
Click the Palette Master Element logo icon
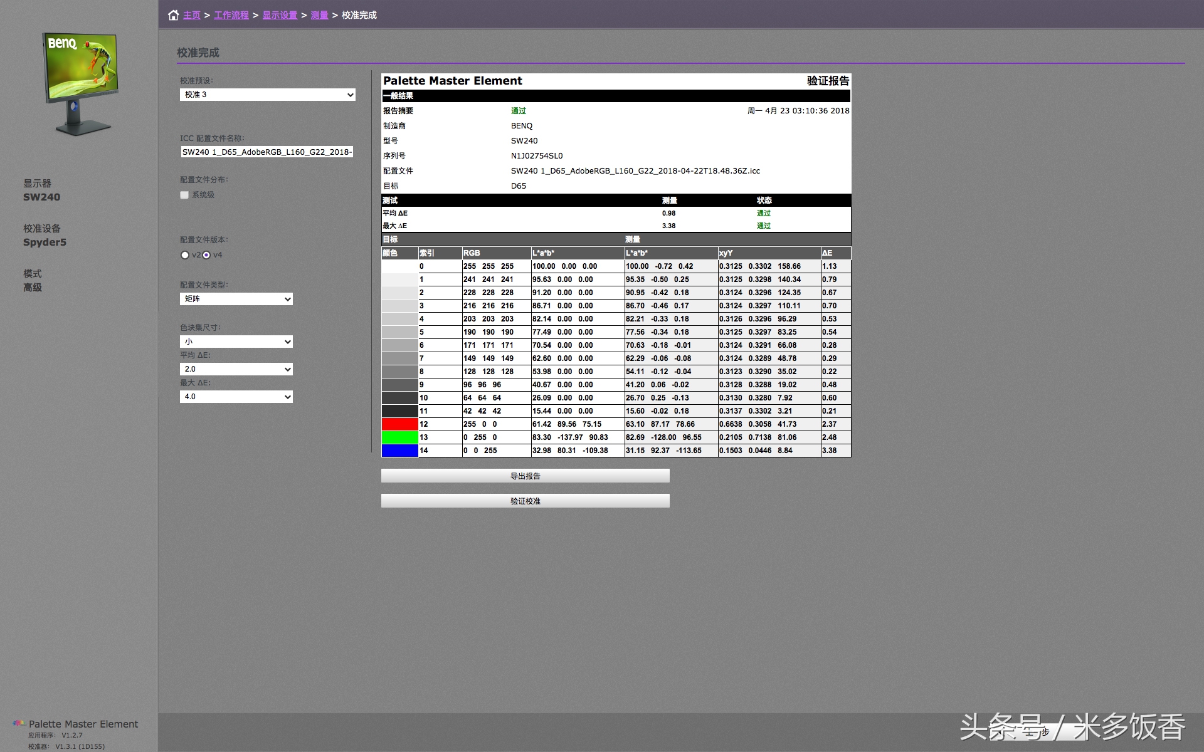point(19,723)
